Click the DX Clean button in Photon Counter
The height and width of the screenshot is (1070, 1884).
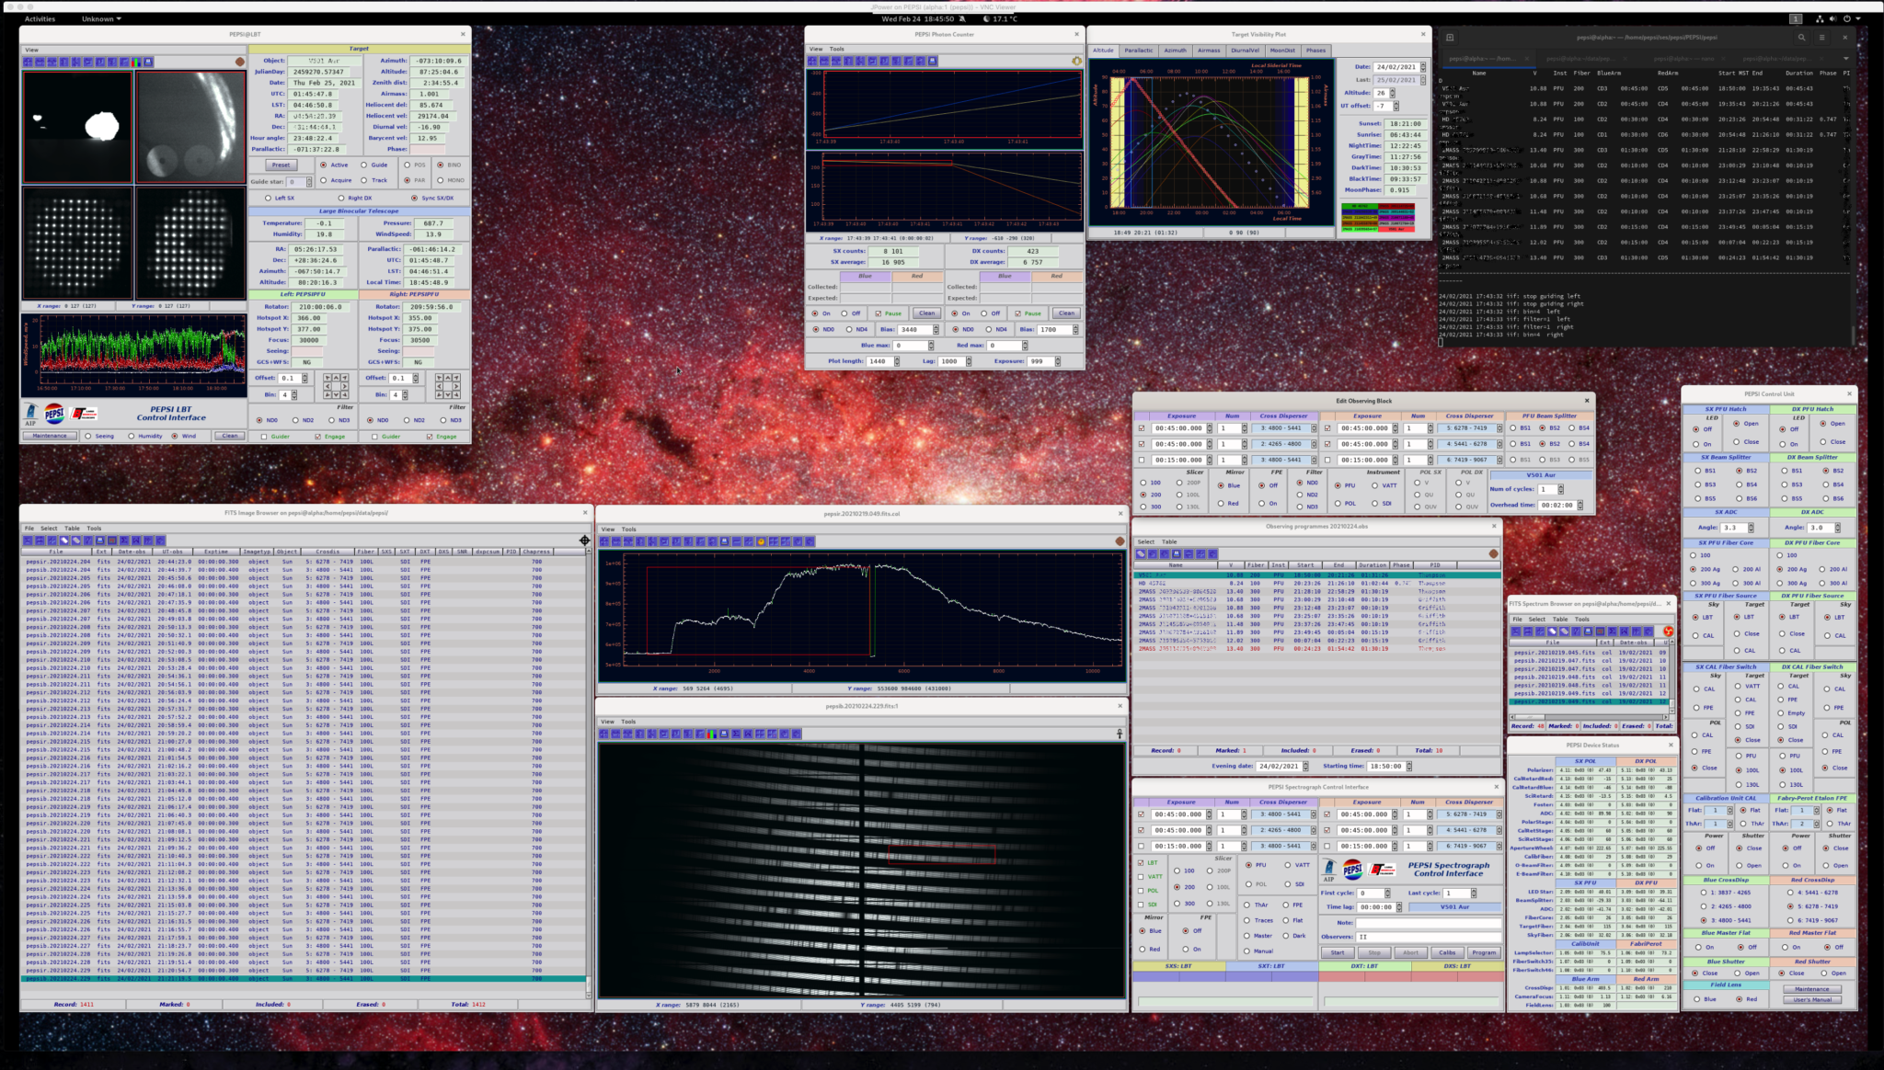[x=1066, y=313]
